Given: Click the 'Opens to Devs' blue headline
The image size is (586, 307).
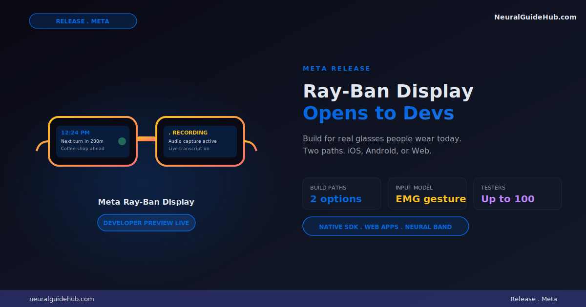Looking at the screenshot, I should pyautogui.click(x=378, y=113).
